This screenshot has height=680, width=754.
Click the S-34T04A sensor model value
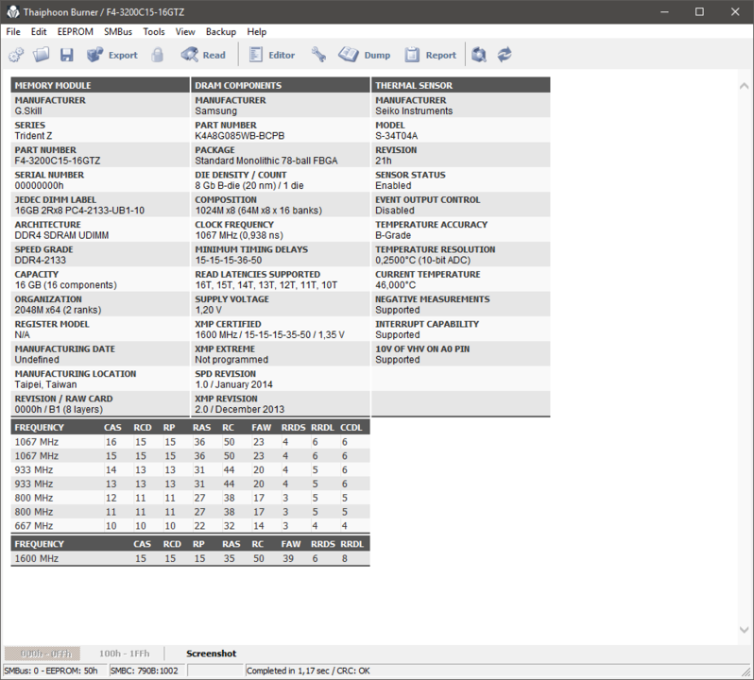coord(396,136)
